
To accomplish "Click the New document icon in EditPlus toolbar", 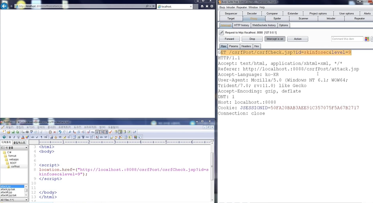I will [4, 132].
